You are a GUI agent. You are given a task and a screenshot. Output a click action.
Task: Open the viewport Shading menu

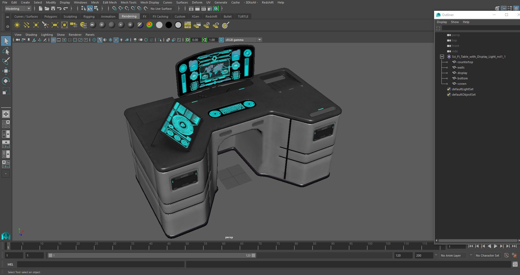[x=31, y=35]
